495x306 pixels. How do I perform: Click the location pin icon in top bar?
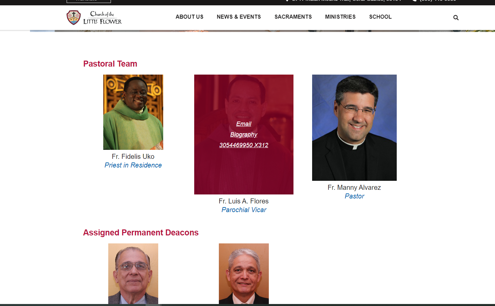pos(287,1)
